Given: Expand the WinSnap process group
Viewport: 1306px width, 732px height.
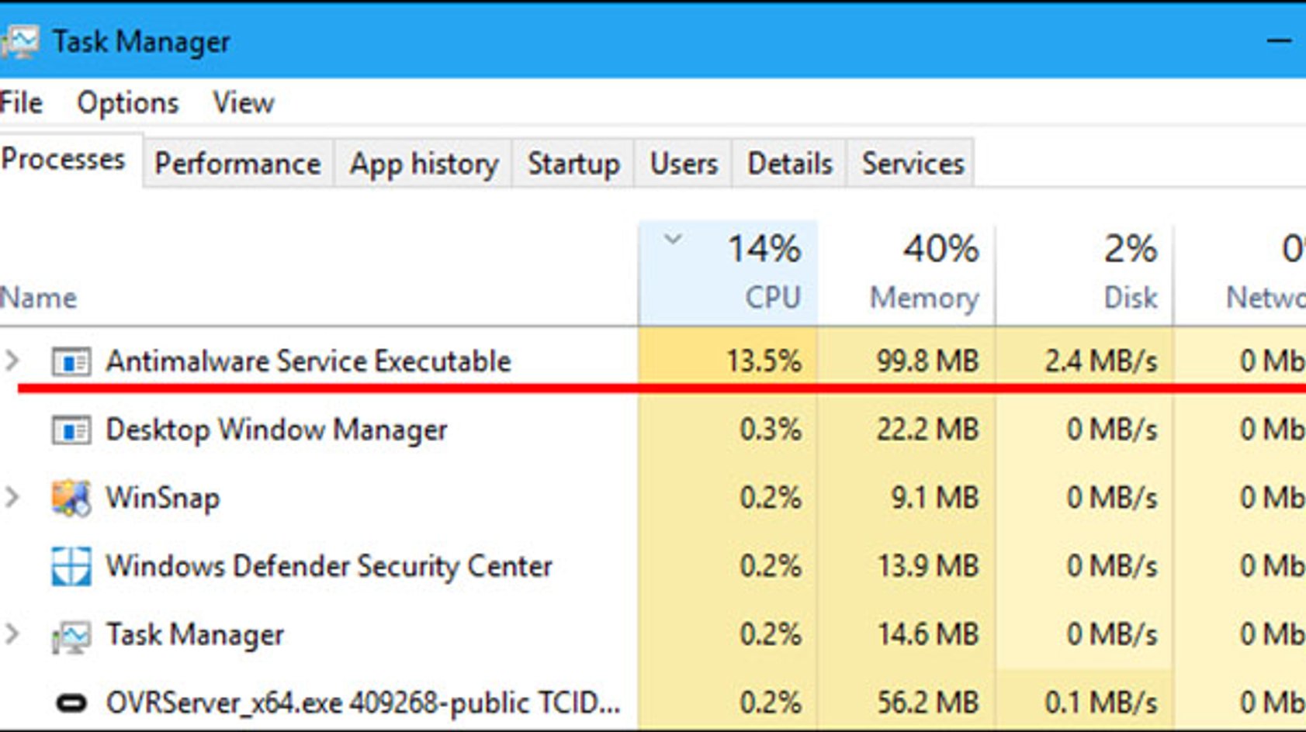Looking at the screenshot, I should pyautogui.click(x=12, y=496).
